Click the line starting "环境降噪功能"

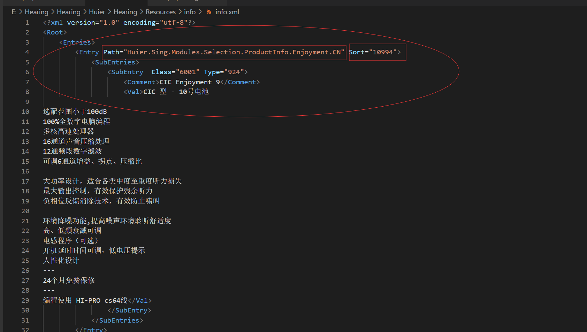point(107,221)
